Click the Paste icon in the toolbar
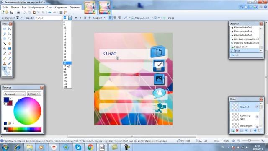This screenshot has height=151, width=268. pos(34,13)
